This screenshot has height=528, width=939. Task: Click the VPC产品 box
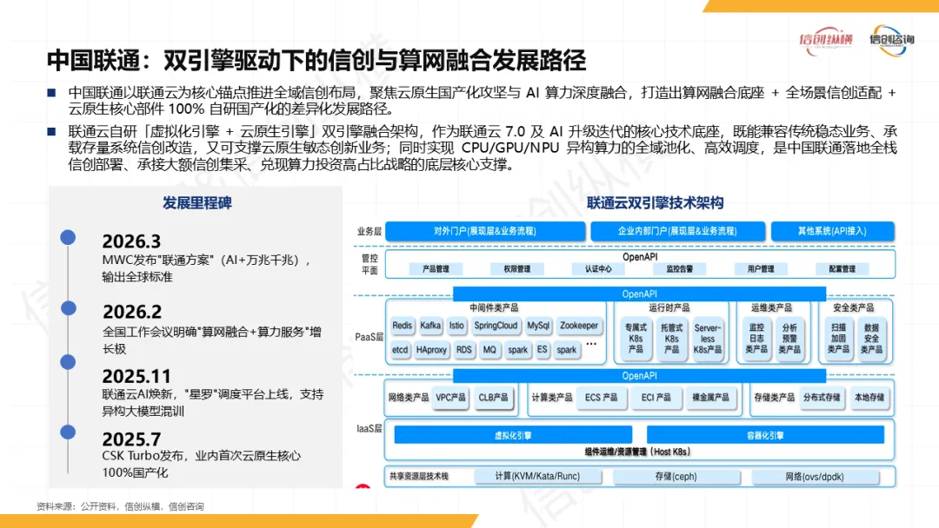point(450,398)
